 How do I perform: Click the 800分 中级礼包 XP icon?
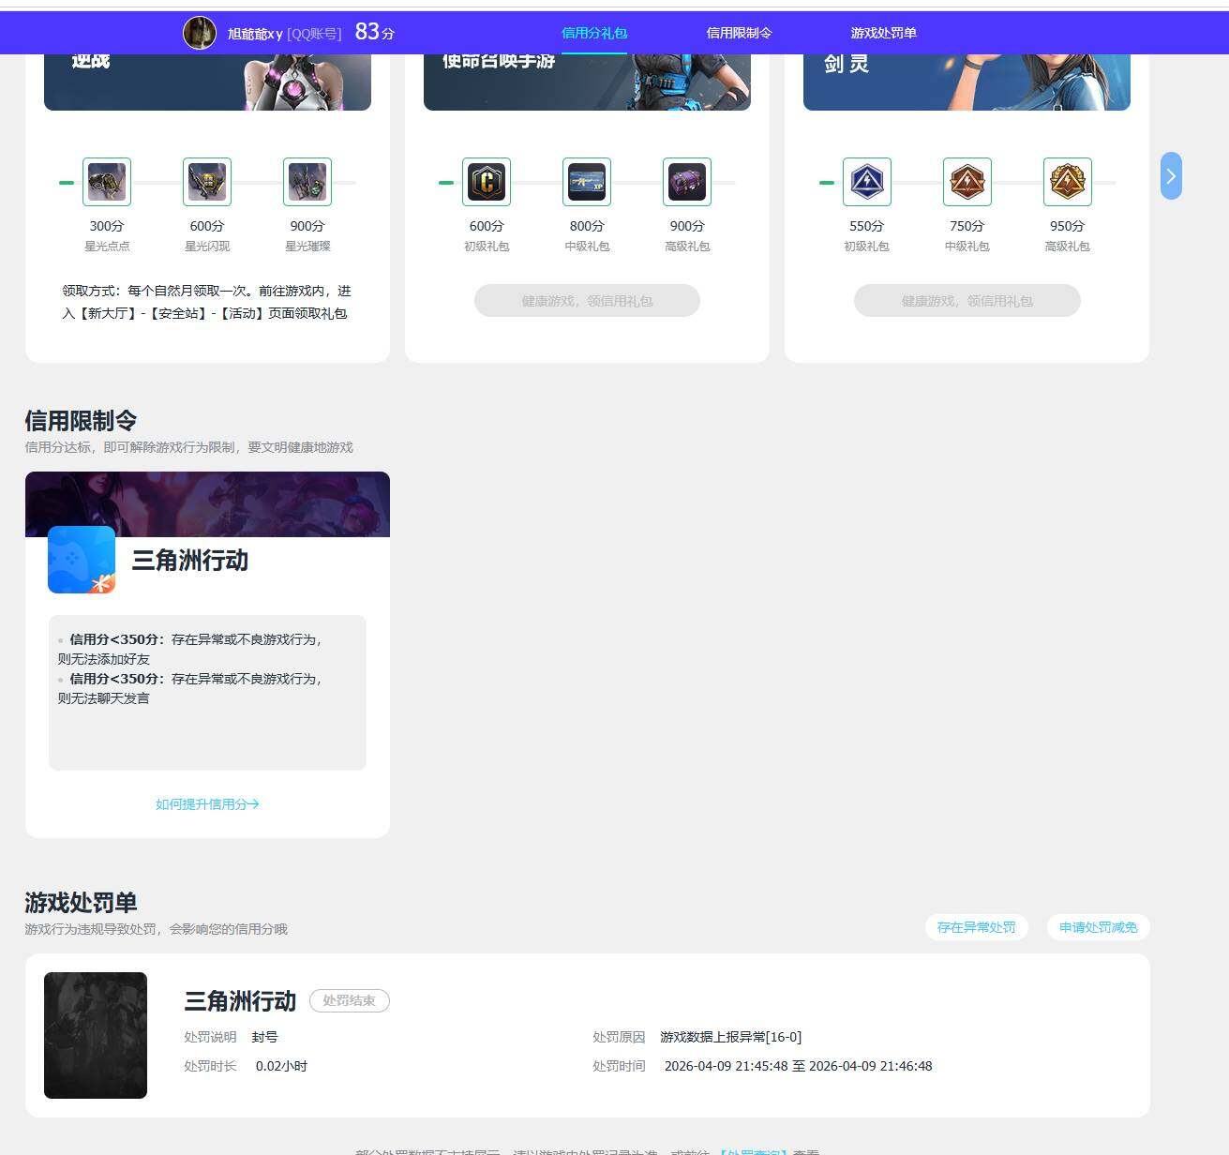pos(587,182)
